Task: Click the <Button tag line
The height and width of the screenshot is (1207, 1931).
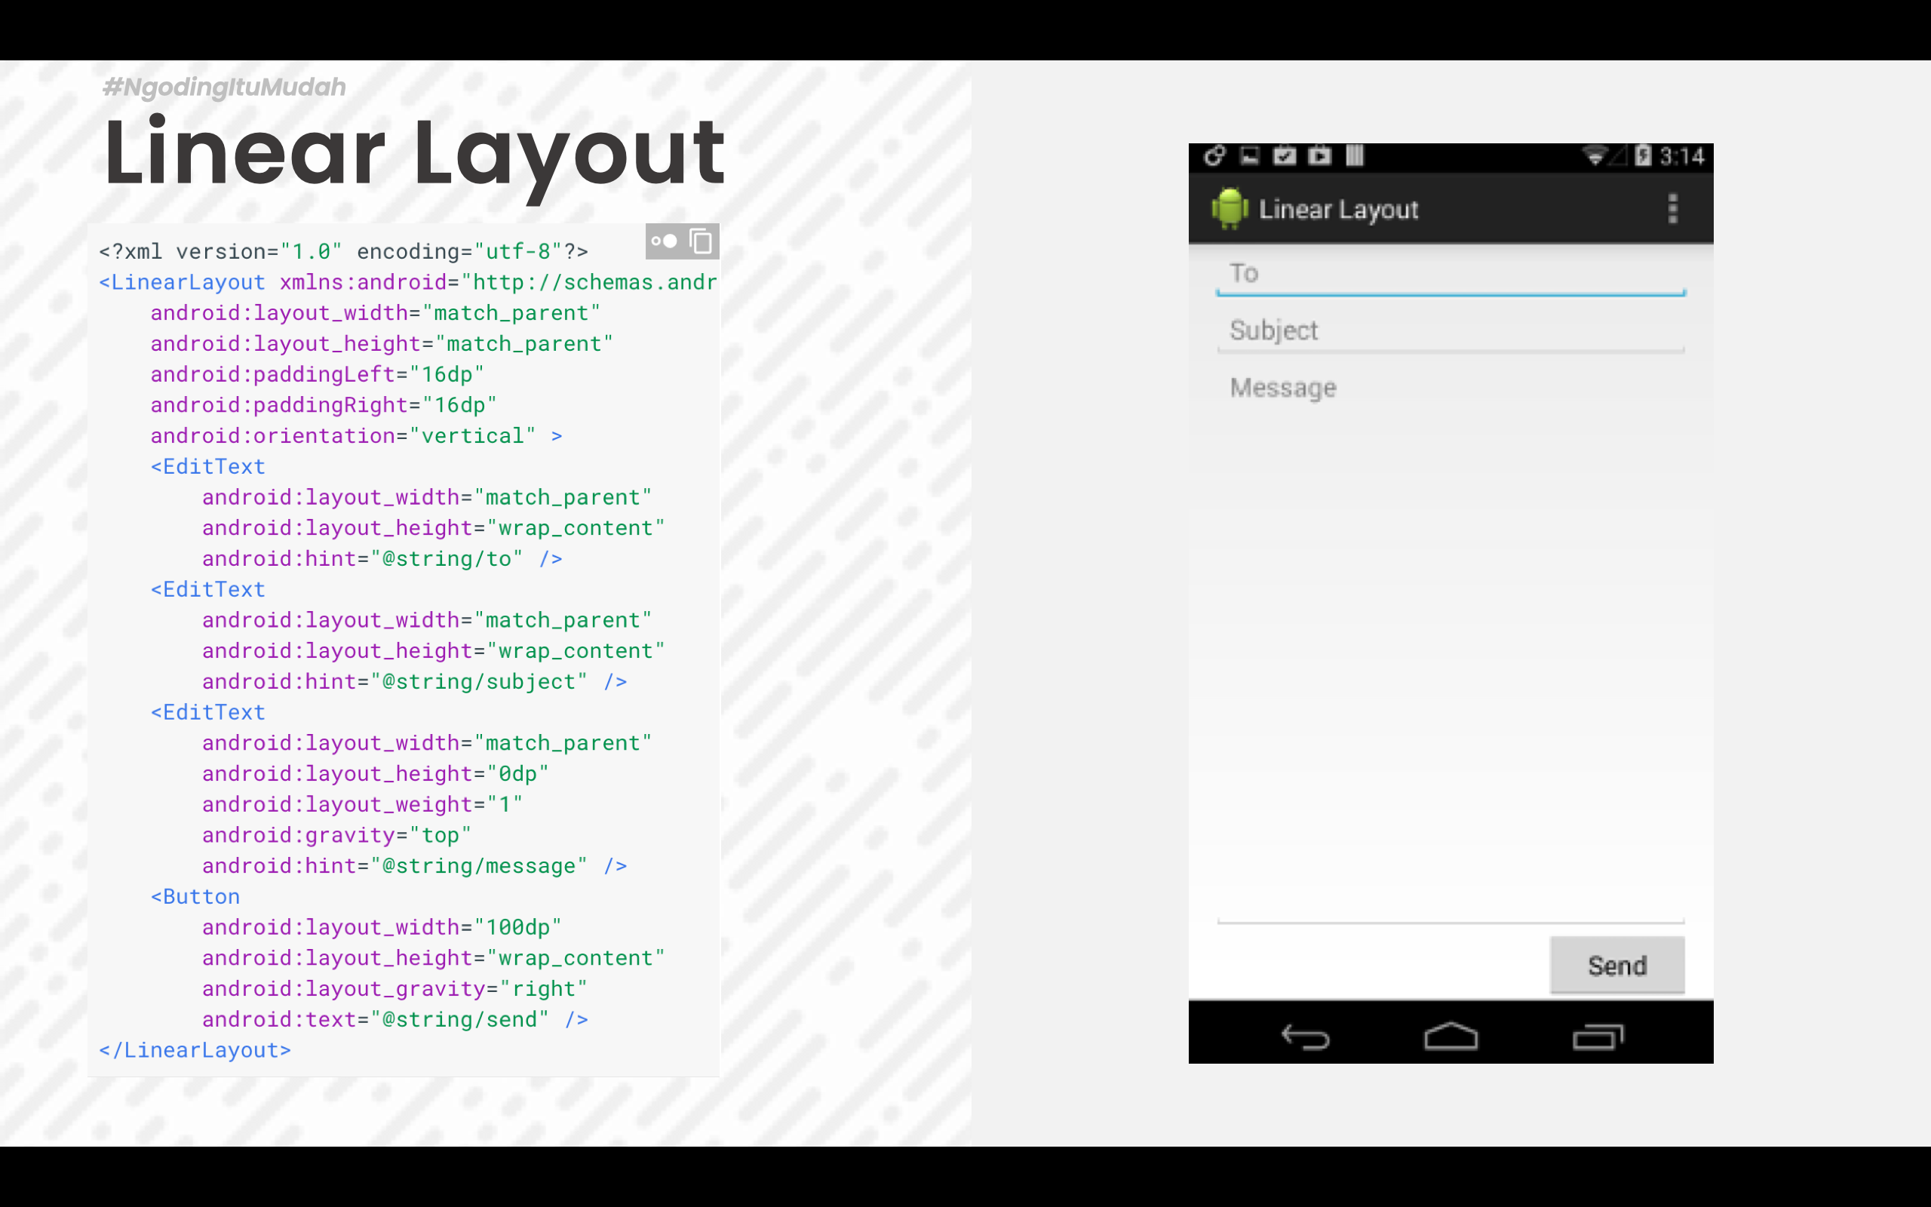Action: click(x=195, y=896)
